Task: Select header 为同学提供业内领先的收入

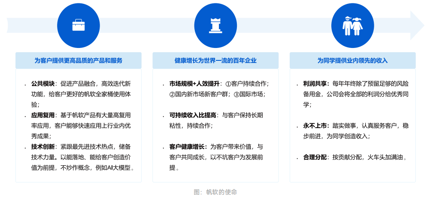Action: pos(353,60)
